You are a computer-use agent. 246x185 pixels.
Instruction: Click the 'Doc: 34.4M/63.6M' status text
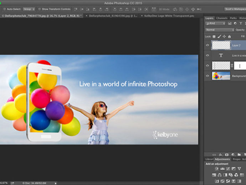(x=34, y=183)
